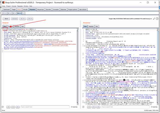
Task: Open the Window menu
Action: pyautogui.click(x=26, y=6)
